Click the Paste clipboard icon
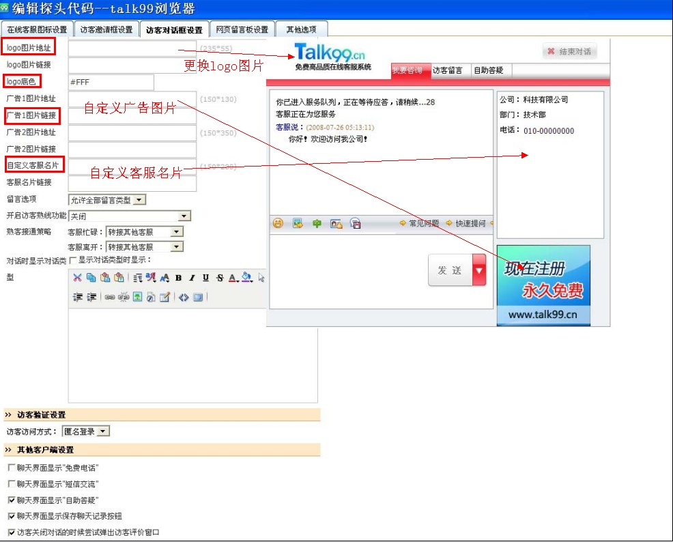This screenshot has height=542, width=673. pos(104,278)
